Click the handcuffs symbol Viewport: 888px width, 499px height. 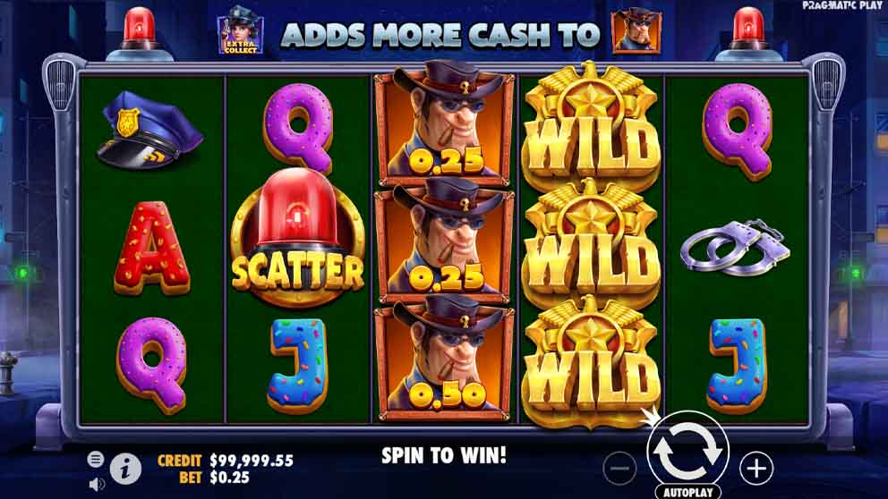point(735,247)
